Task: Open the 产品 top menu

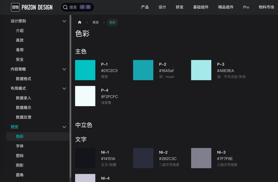Action: [x=145, y=7]
